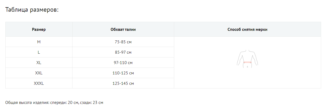Select the size M cell
The image size is (327, 110).
coord(39,42)
